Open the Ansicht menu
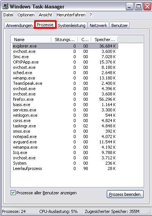The height and width of the screenshot is (216, 152). click(46, 15)
